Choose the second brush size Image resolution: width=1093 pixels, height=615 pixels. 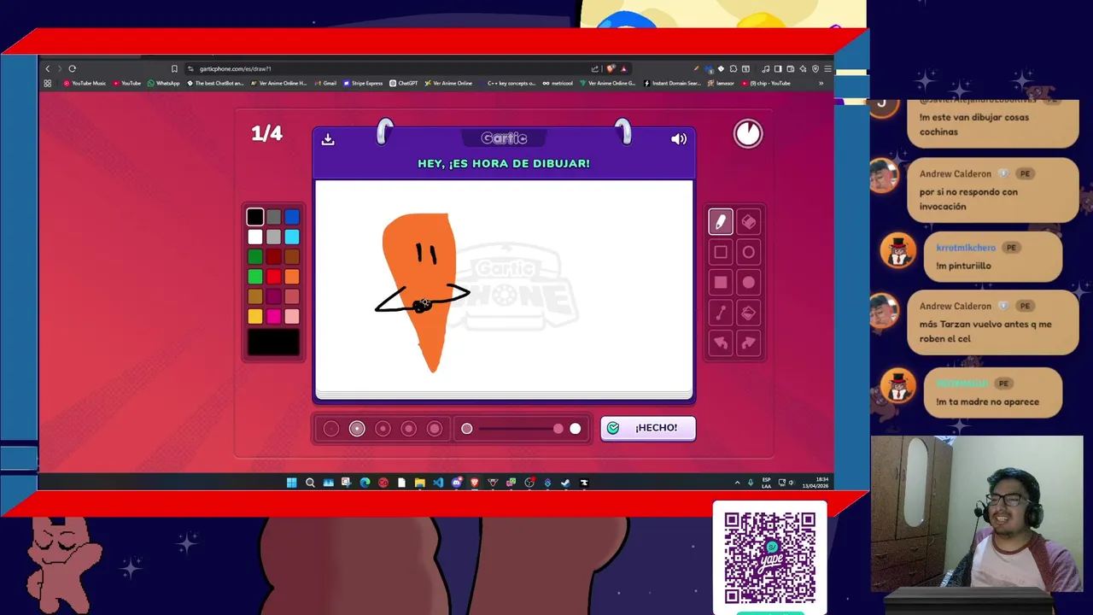(357, 429)
